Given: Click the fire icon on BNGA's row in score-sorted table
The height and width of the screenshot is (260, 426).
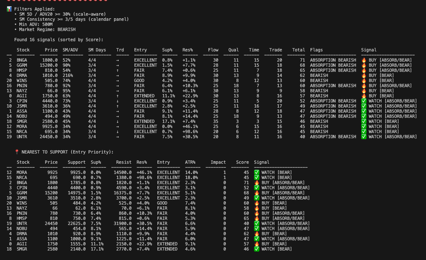Looking at the screenshot, I should point(364,60).
